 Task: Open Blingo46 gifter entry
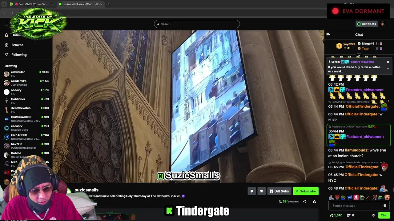(x=370, y=44)
